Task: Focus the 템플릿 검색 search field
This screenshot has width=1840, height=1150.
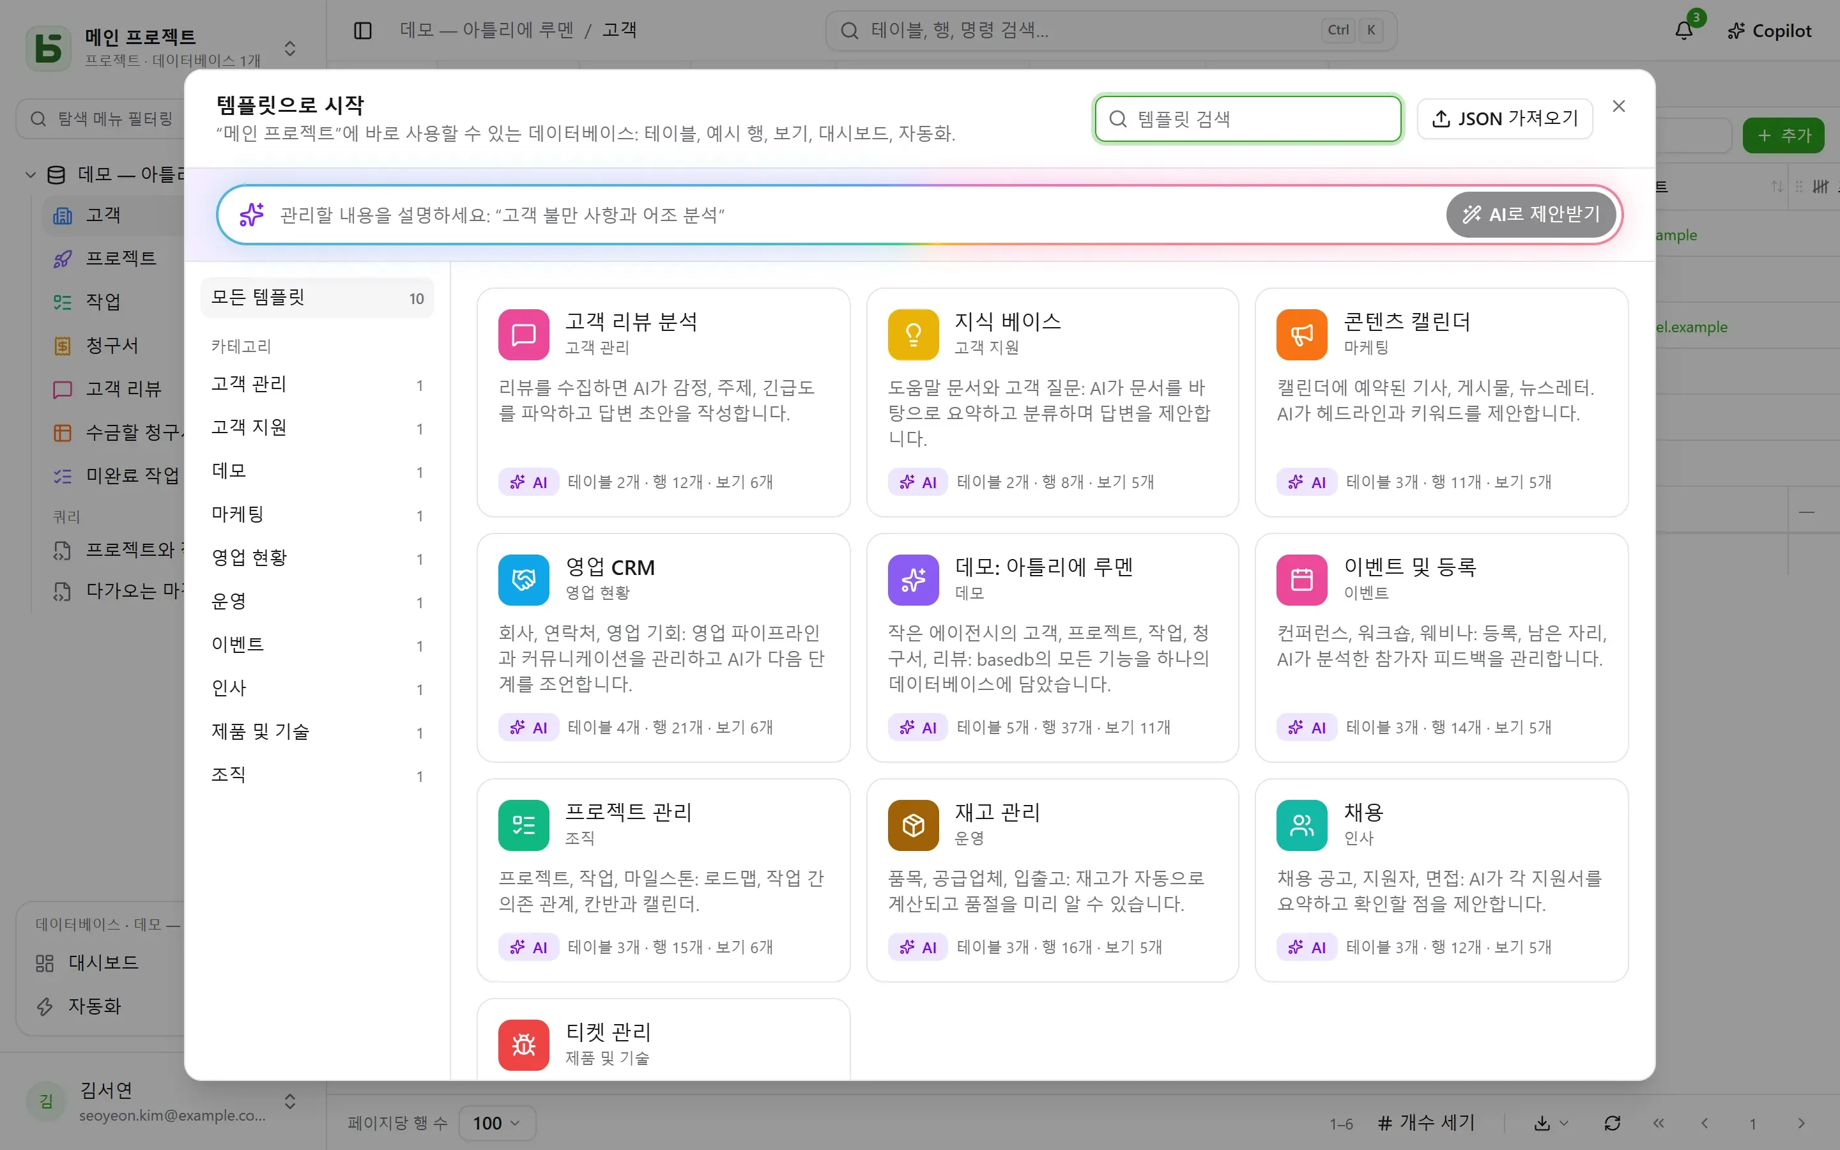Action: tap(1248, 119)
